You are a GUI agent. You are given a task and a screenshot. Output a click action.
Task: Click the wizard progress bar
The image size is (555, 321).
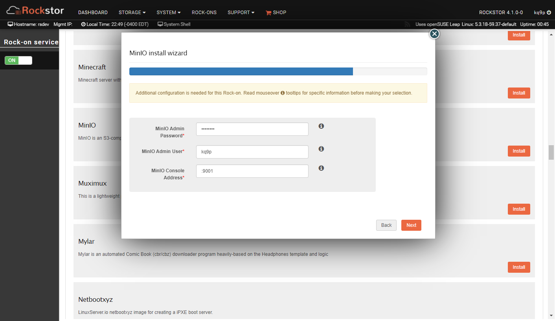tap(278, 71)
